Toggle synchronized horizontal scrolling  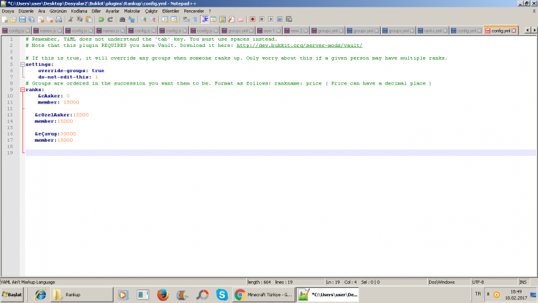pyautogui.click(x=174, y=20)
